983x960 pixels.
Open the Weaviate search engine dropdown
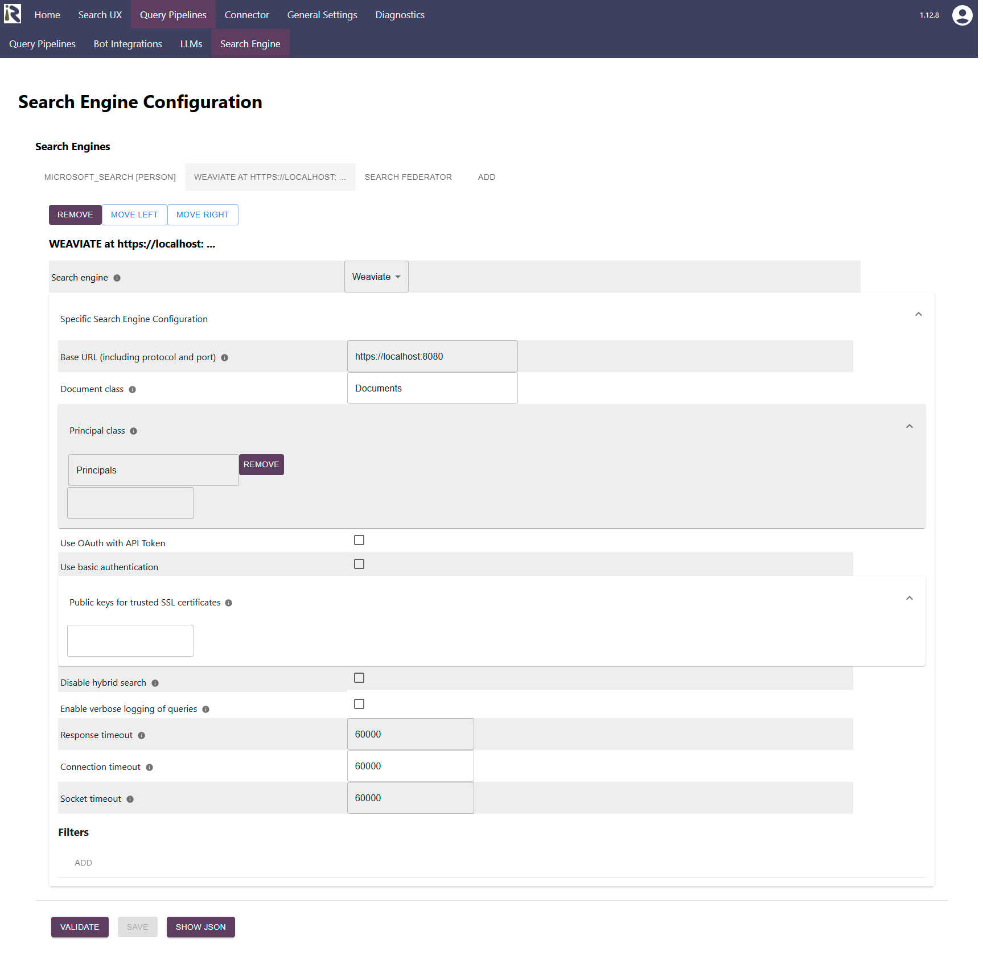376,277
